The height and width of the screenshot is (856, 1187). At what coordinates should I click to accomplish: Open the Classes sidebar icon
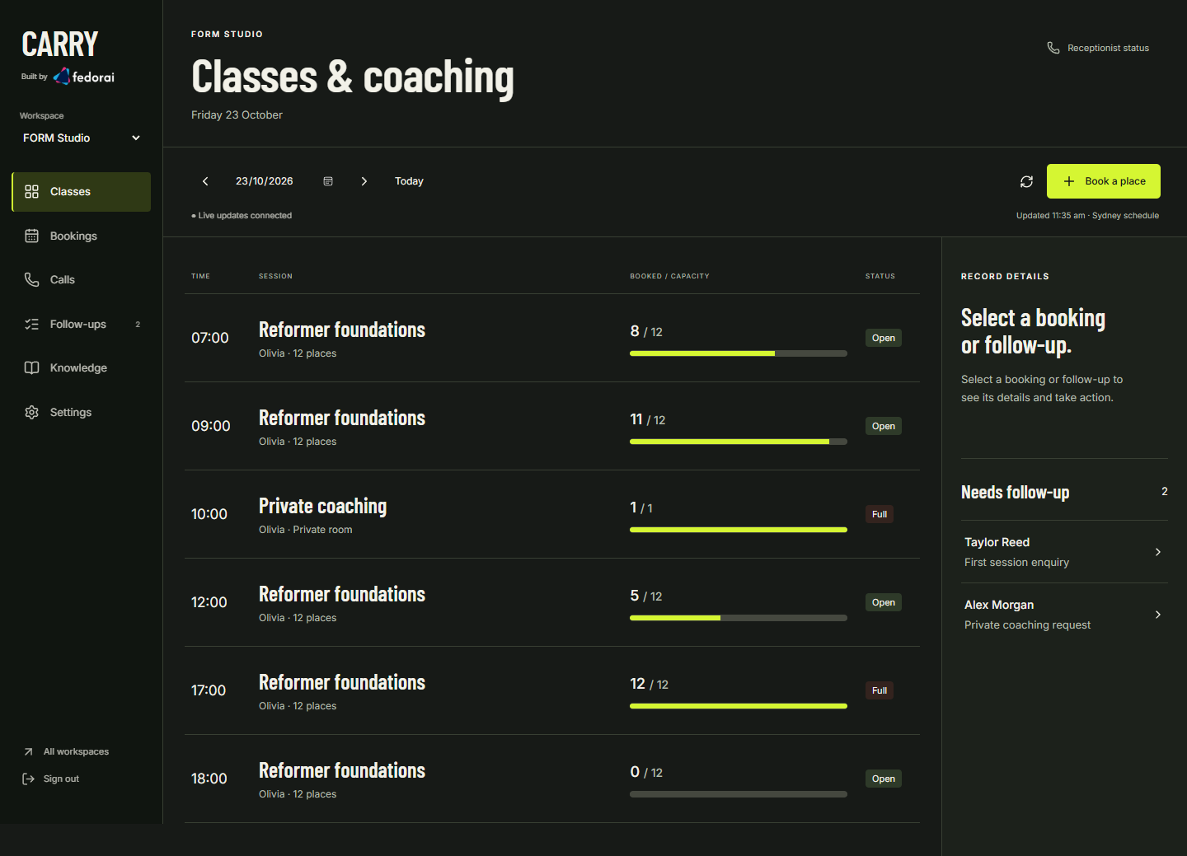tap(31, 191)
